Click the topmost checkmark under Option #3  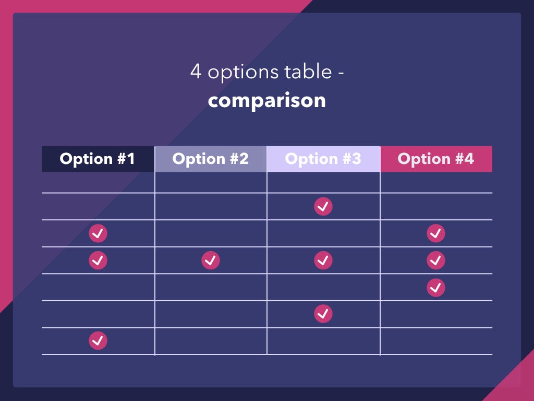[x=323, y=207]
